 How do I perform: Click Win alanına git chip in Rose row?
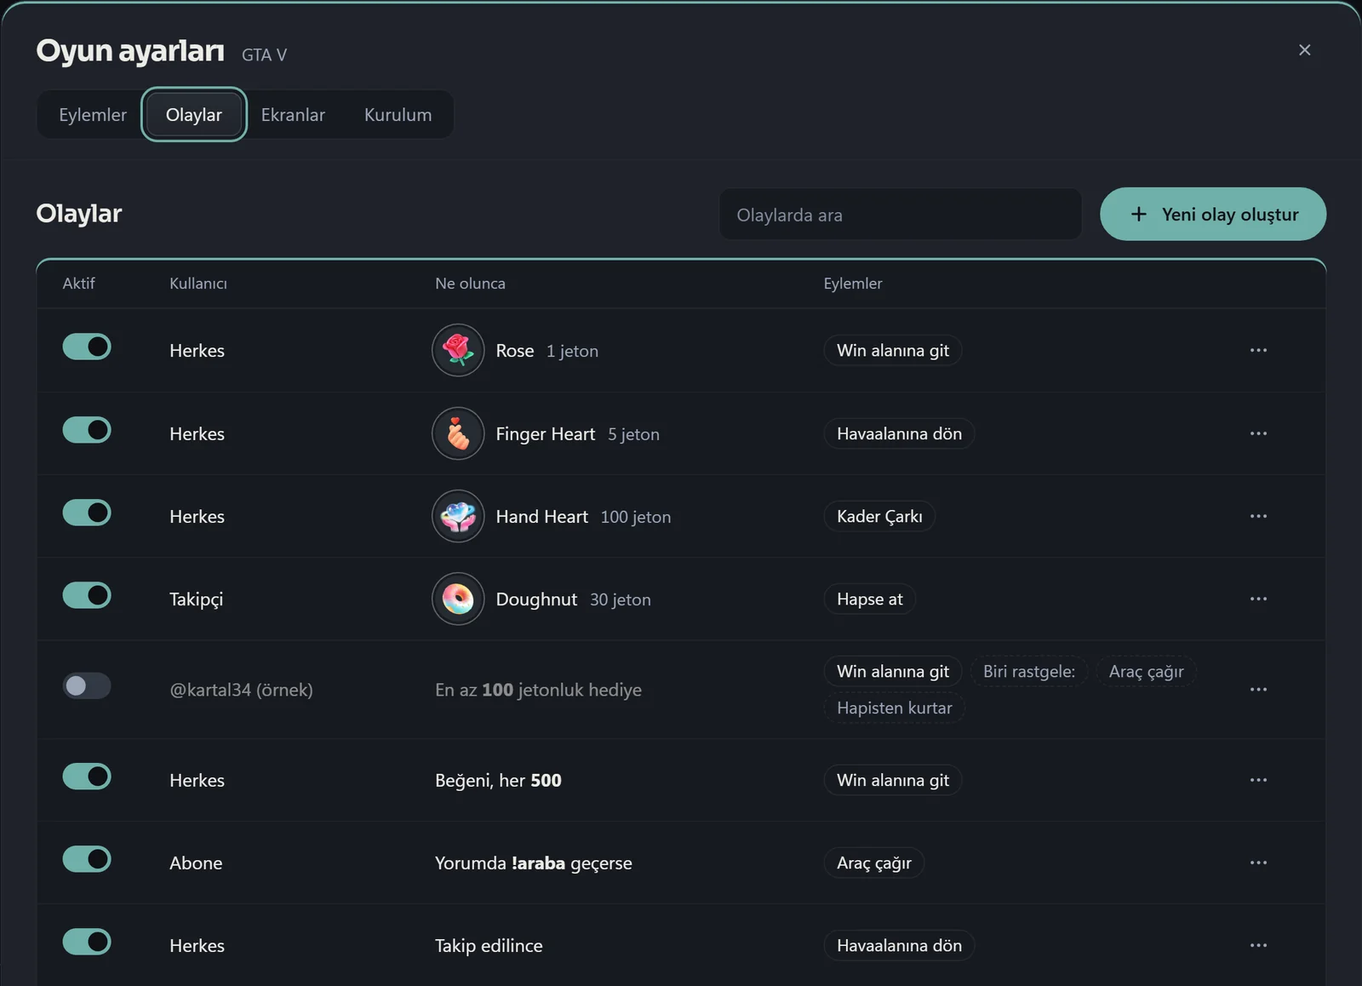point(893,350)
